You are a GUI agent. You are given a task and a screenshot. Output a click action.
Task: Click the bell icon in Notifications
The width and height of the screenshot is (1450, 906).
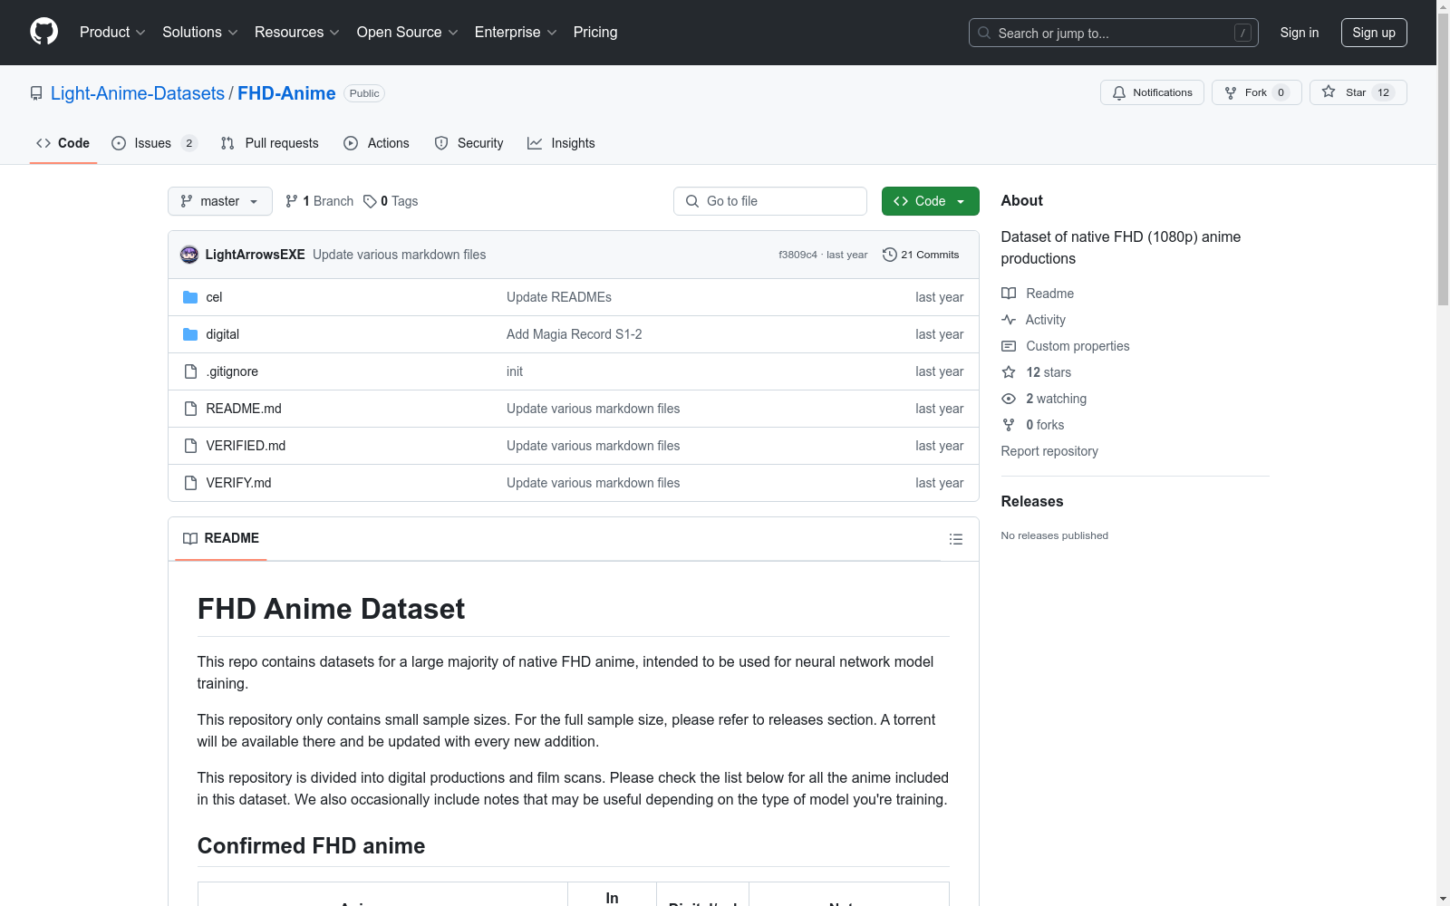point(1119,92)
